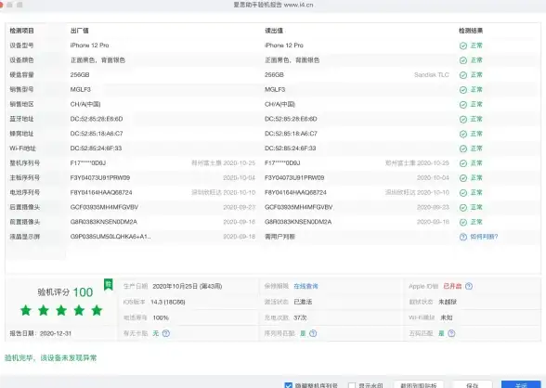Click the green check icon in 主板序列号 row
Image resolution: width=546 pixels, height=388 pixels.
coord(462,178)
